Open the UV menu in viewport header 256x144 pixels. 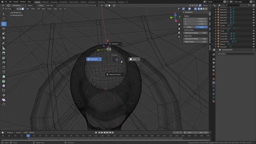(x=65, y=9)
